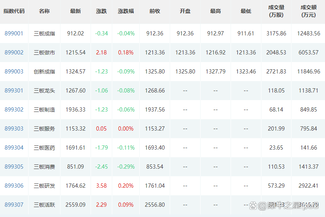
Task: Click the turnover value 12483.56
Action: 308,34
